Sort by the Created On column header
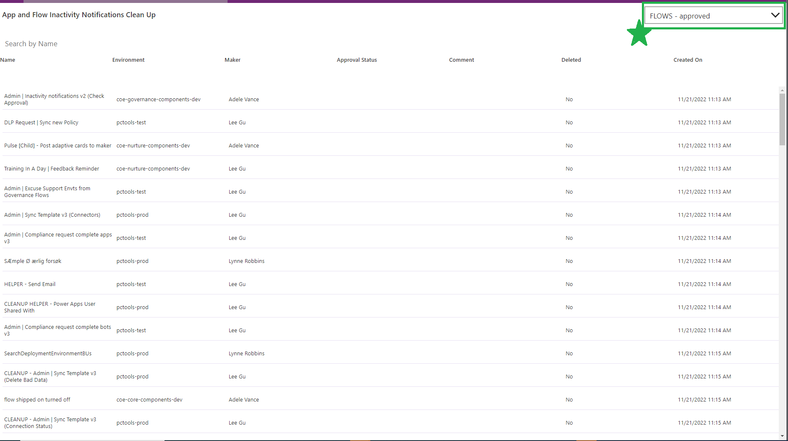Image resolution: width=788 pixels, height=441 pixels. 688,60
